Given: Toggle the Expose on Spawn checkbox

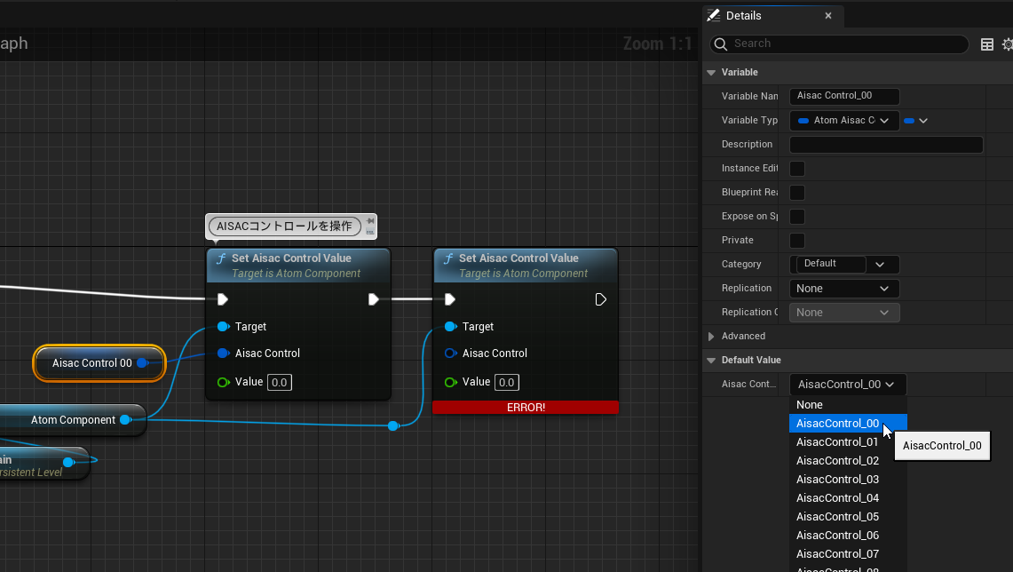Looking at the screenshot, I should pos(797,216).
